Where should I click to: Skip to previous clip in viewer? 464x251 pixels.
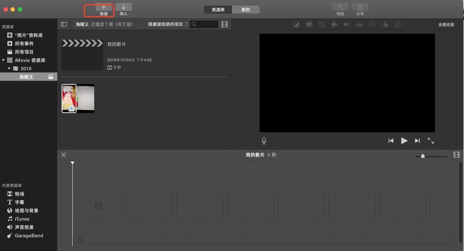click(391, 141)
